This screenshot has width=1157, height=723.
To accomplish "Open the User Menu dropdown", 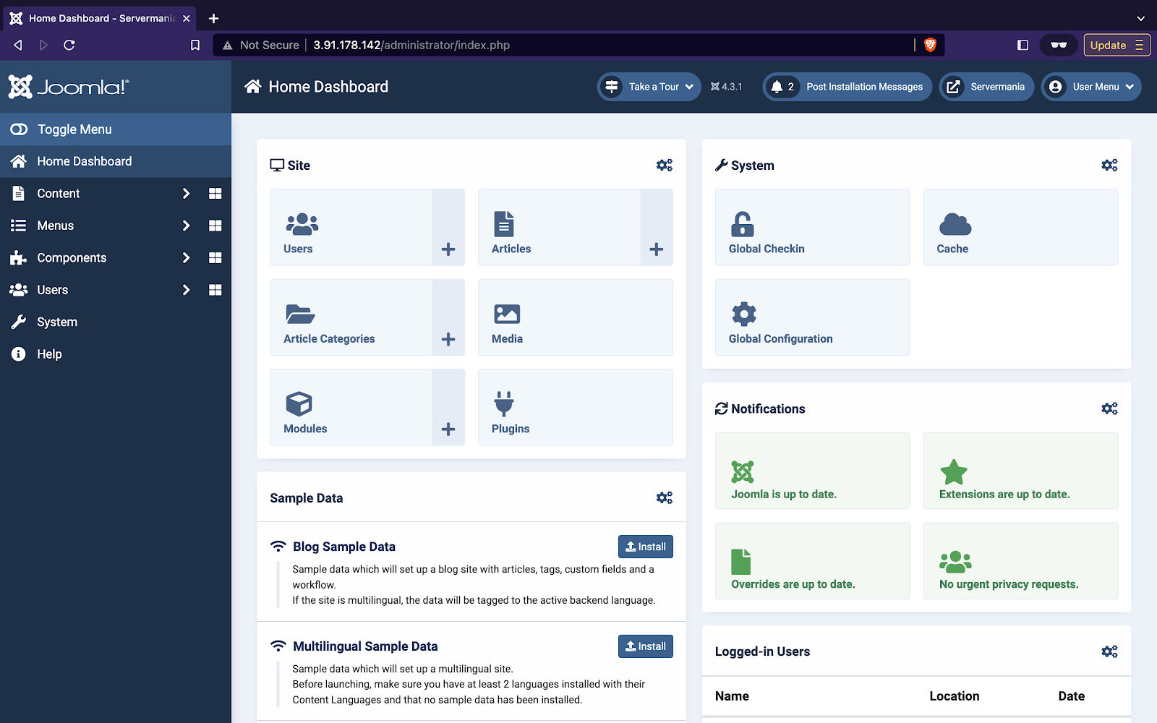I will point(1091,87).
